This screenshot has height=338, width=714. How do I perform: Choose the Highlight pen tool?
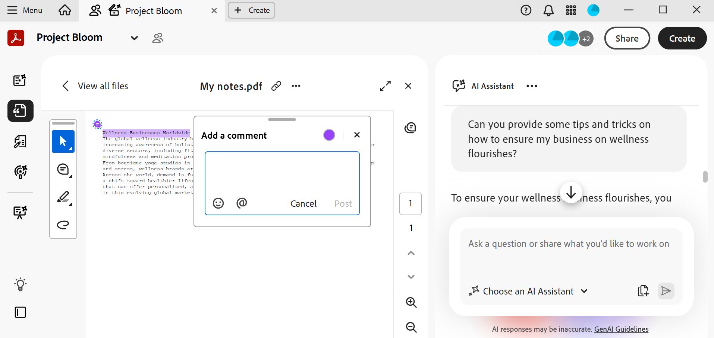(63, 197)
